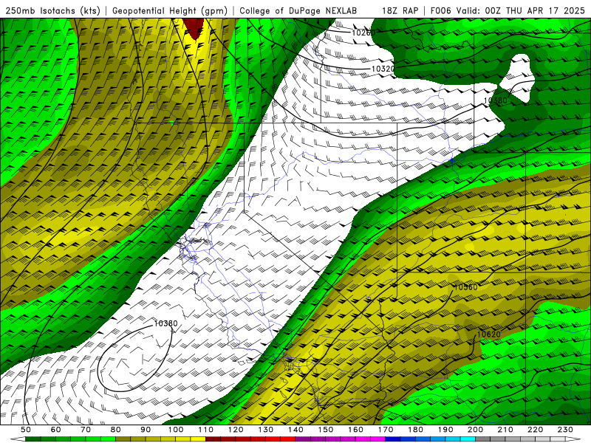The image size is (591, 443).
Task: Click the 180 label on the color scale
Action: [415, 430]
